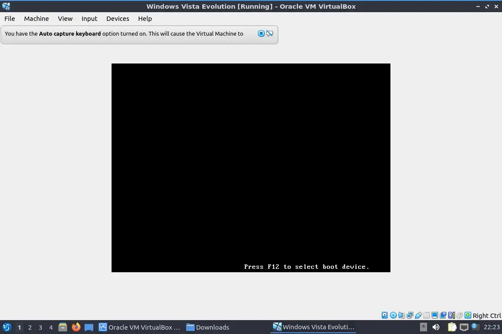Open the file manager from the taskbar

[63, 327]
